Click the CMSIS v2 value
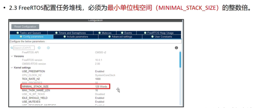This screenshot has height=108, width=256. (101, 53)
